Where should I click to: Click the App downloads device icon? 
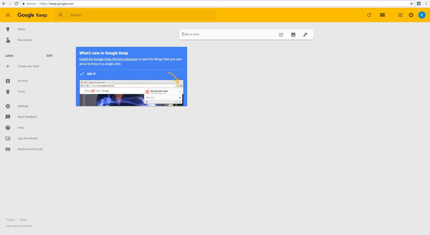point(7,138)
